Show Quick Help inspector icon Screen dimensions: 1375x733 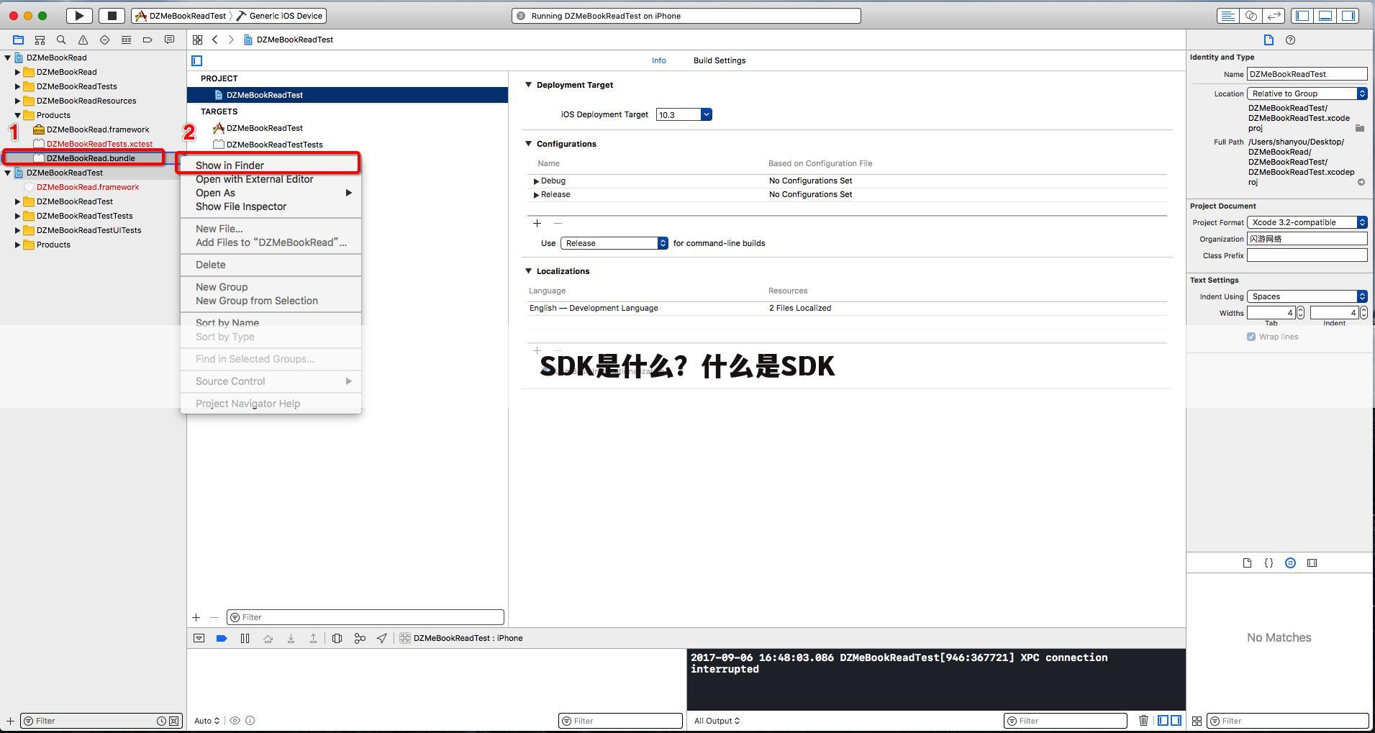tap(1290, 40)
